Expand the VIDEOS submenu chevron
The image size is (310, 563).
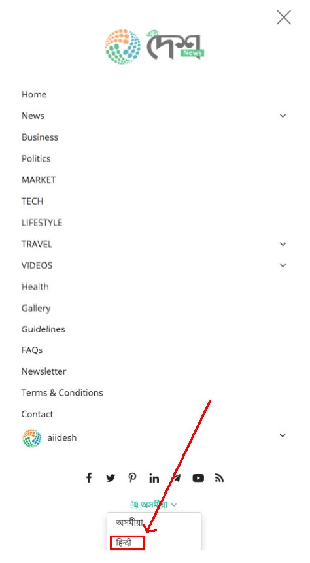(x=283, y=265)
